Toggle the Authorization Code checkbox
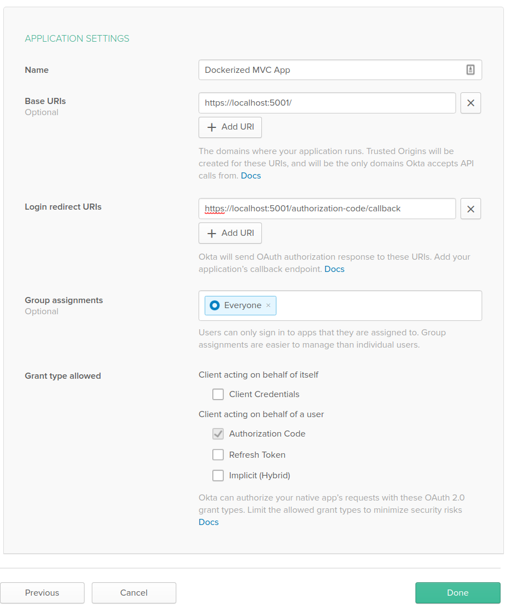Screen dimensions: 505x614 click(218, 434)
